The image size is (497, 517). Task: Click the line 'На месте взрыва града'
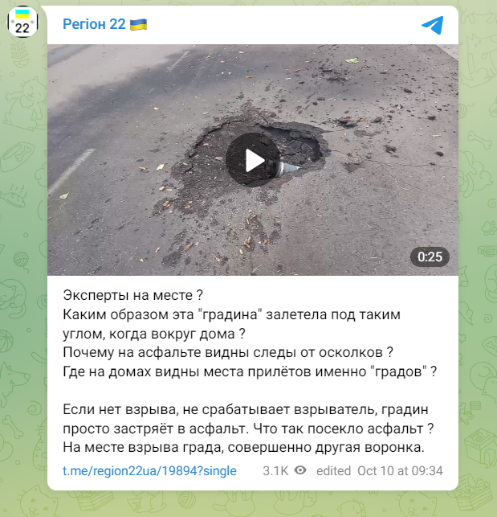(243, 447)
